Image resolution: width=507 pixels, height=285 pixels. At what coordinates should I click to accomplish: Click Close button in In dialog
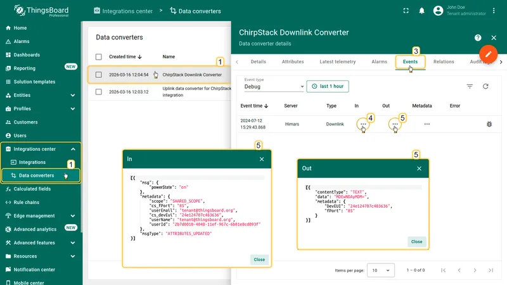click(259, 260)
